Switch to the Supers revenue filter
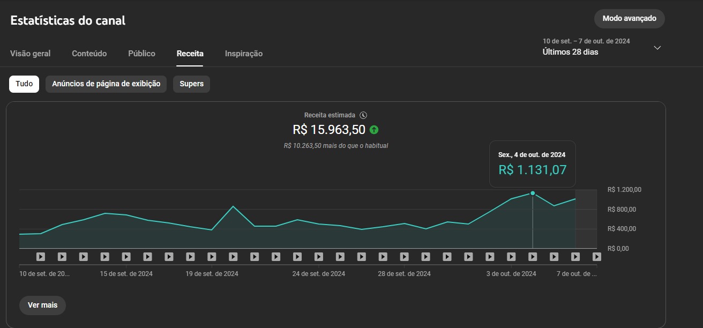This screenshot has height=328, width=703. 191,84
